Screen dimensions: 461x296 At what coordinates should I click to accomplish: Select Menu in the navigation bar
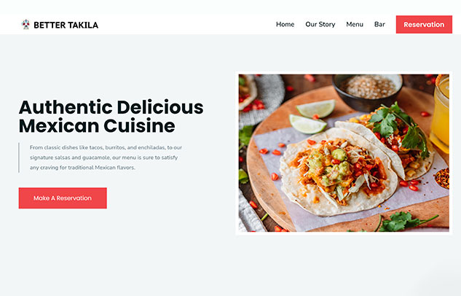click(x=355, y=24)
